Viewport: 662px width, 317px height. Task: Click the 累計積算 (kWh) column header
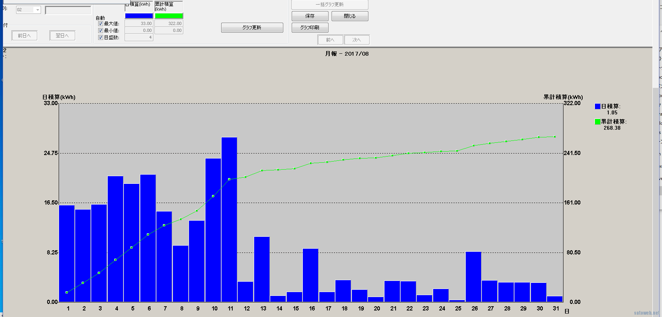[x=169, y=6]
